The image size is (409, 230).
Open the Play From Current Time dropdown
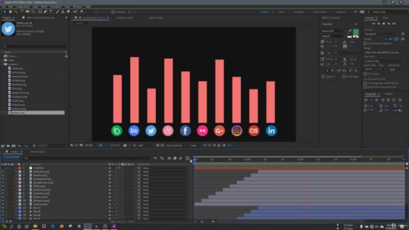point(384,61)
